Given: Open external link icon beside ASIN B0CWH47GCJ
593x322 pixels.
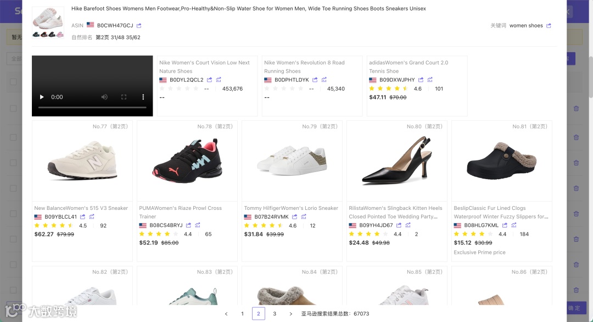Looking at the screenshot, I should pos(139,26).
